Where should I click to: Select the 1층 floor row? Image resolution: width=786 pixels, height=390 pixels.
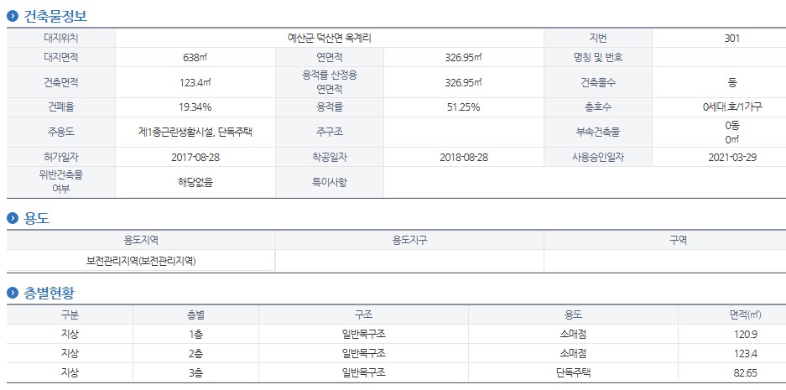393,334
